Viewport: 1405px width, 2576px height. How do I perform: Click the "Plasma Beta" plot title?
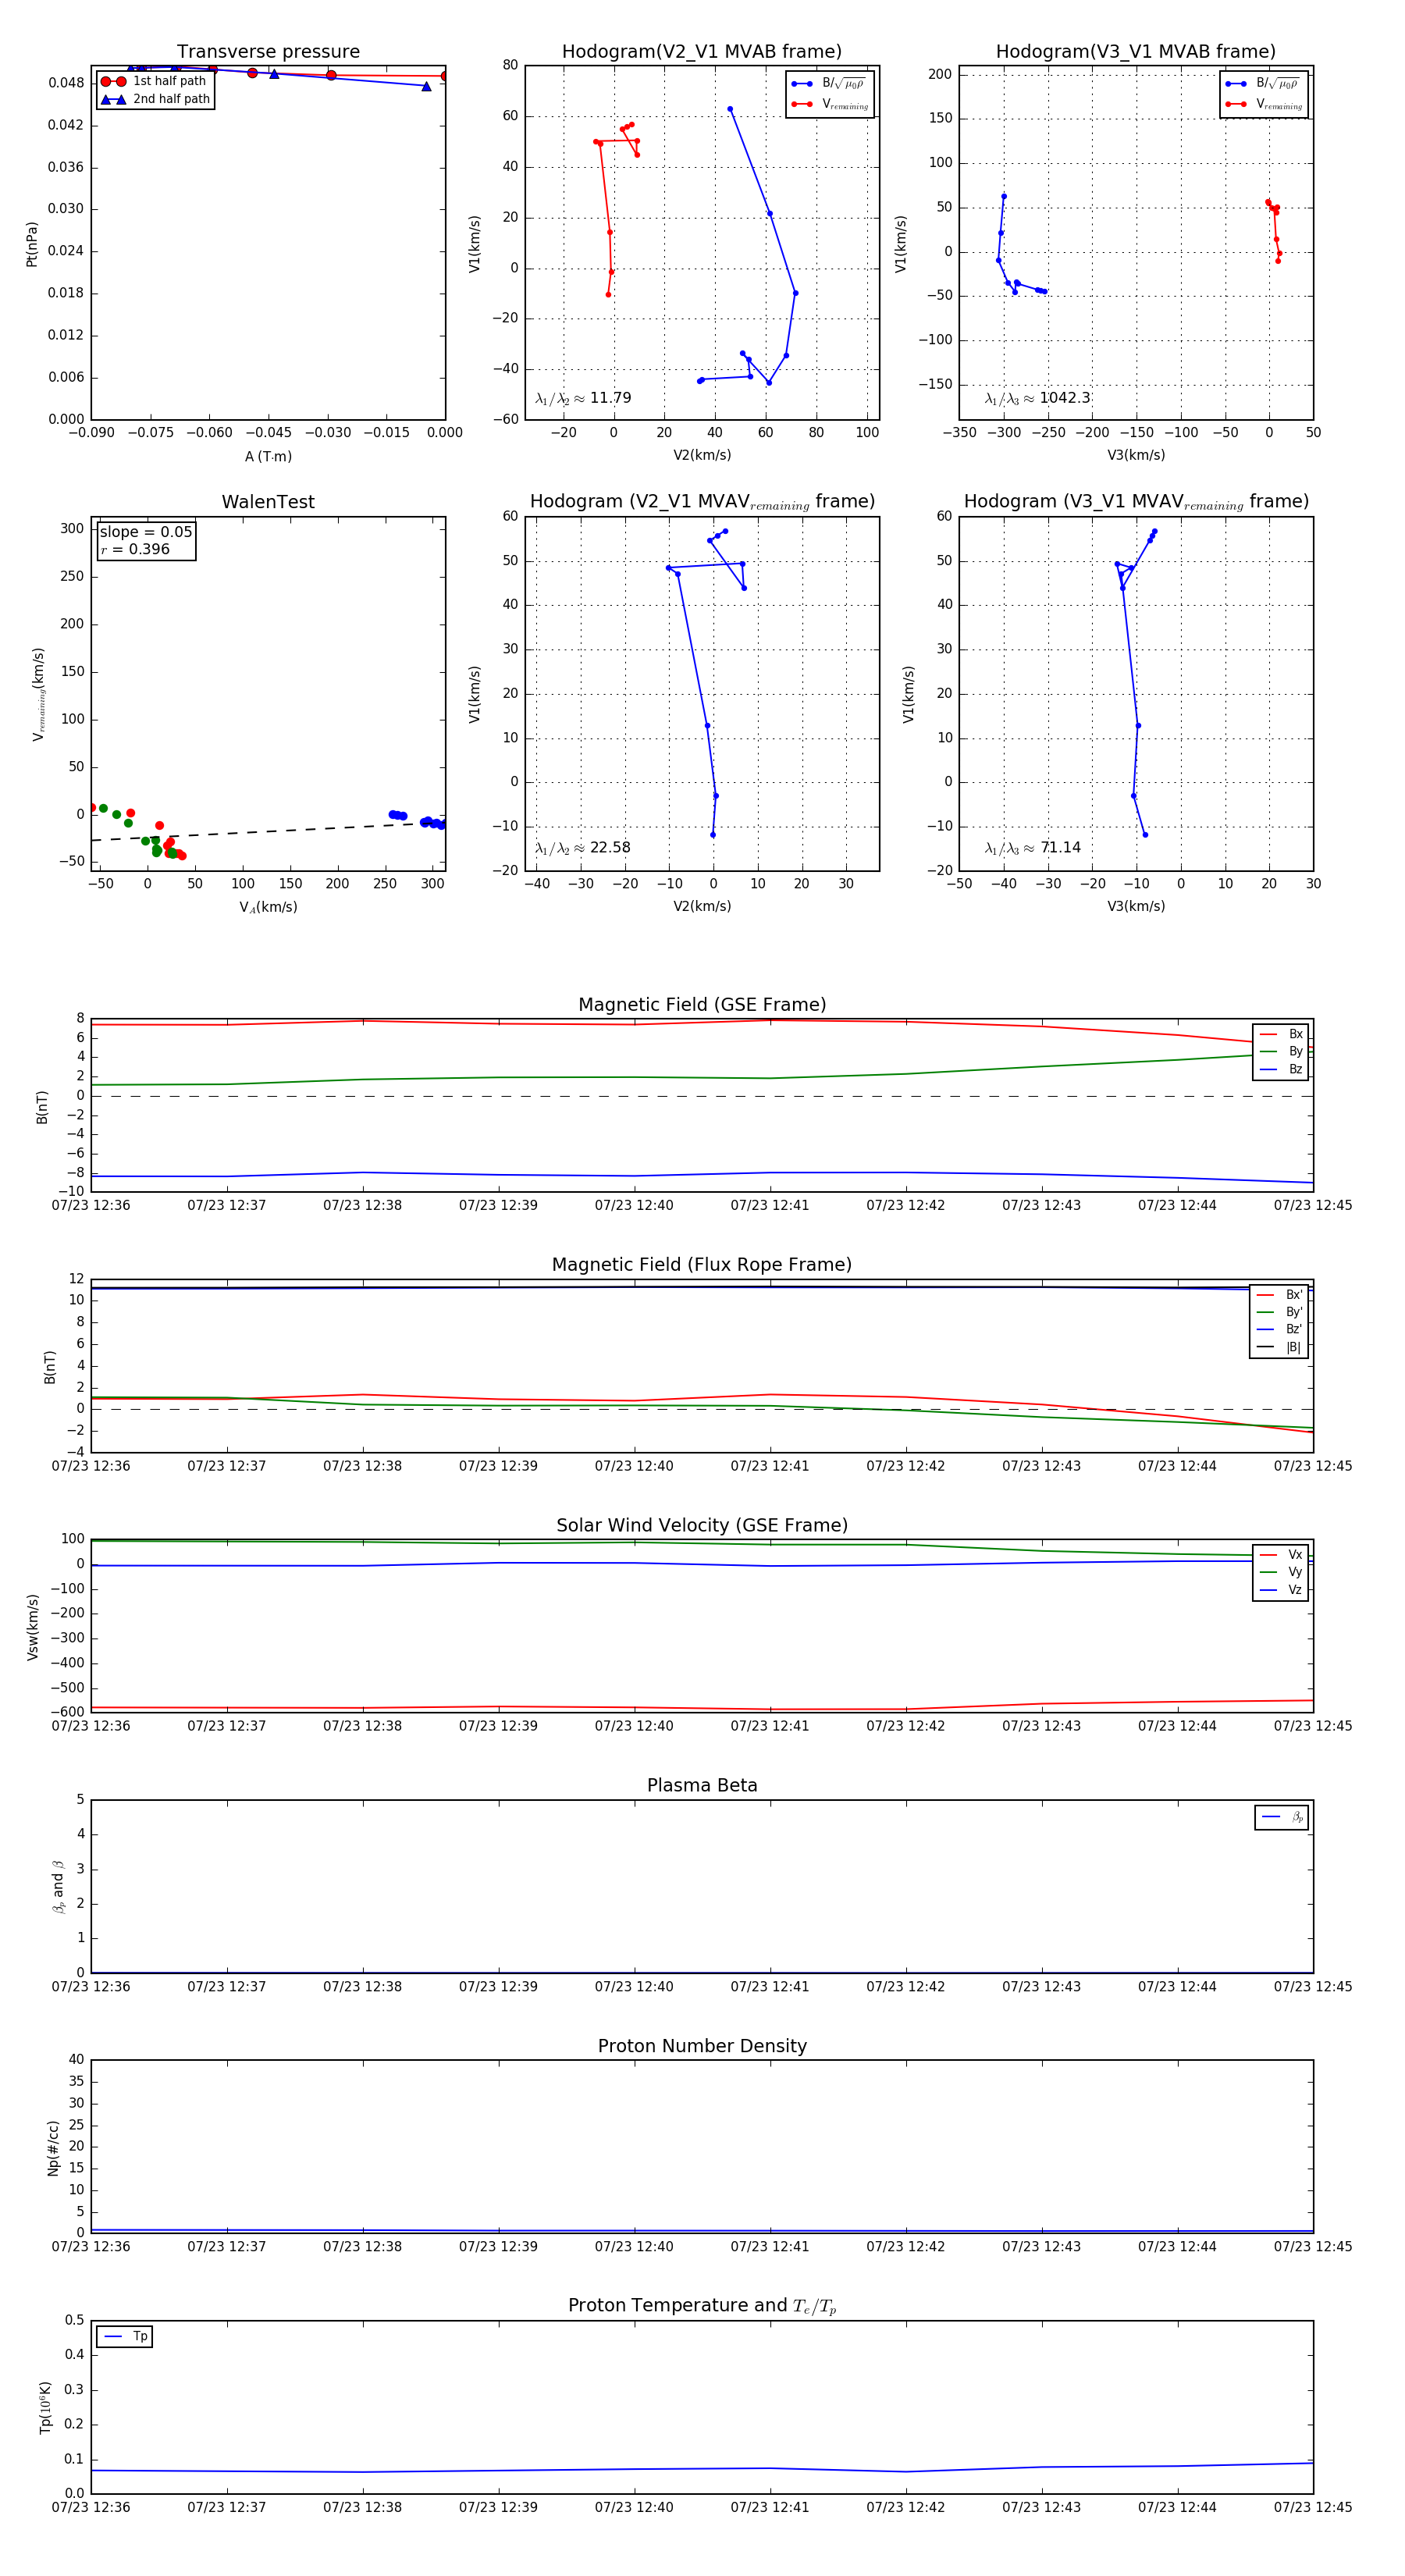(702, 1785)
